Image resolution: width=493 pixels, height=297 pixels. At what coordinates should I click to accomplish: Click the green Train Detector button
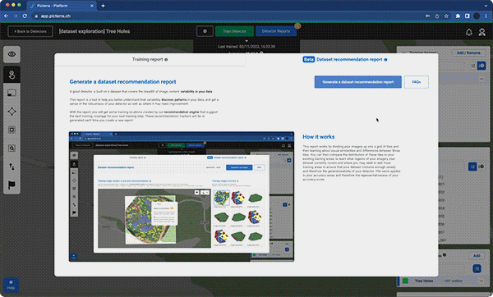[x=234, y=31]
